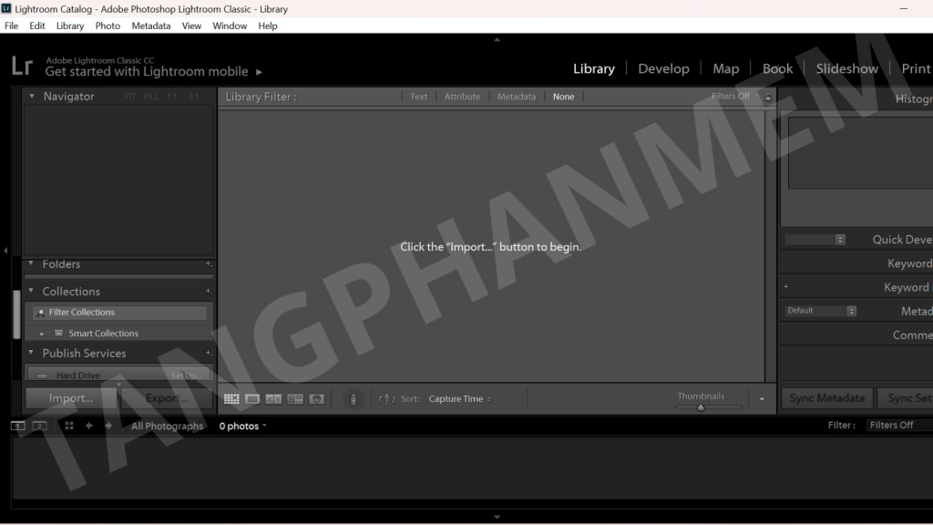The image size is (933, 525).
Task: Go back with filmstrip left arrow
Action: point(89,426)
